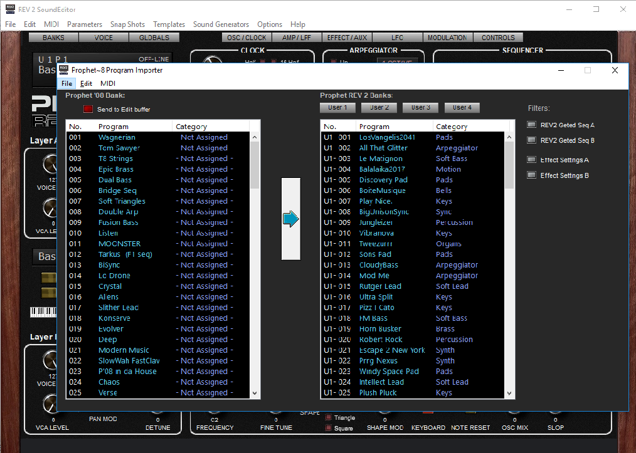The width and height of the screenshot is (636, 453).
Task: Toggle the Effect Settings A filter
Action: [x=531, y=160]
